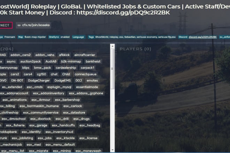Select the cardealership resource
230x153 pixels.
[66, 68]
